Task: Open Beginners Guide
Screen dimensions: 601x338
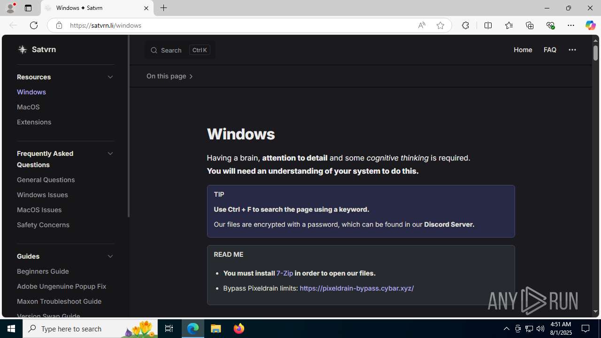Action: 43,271
